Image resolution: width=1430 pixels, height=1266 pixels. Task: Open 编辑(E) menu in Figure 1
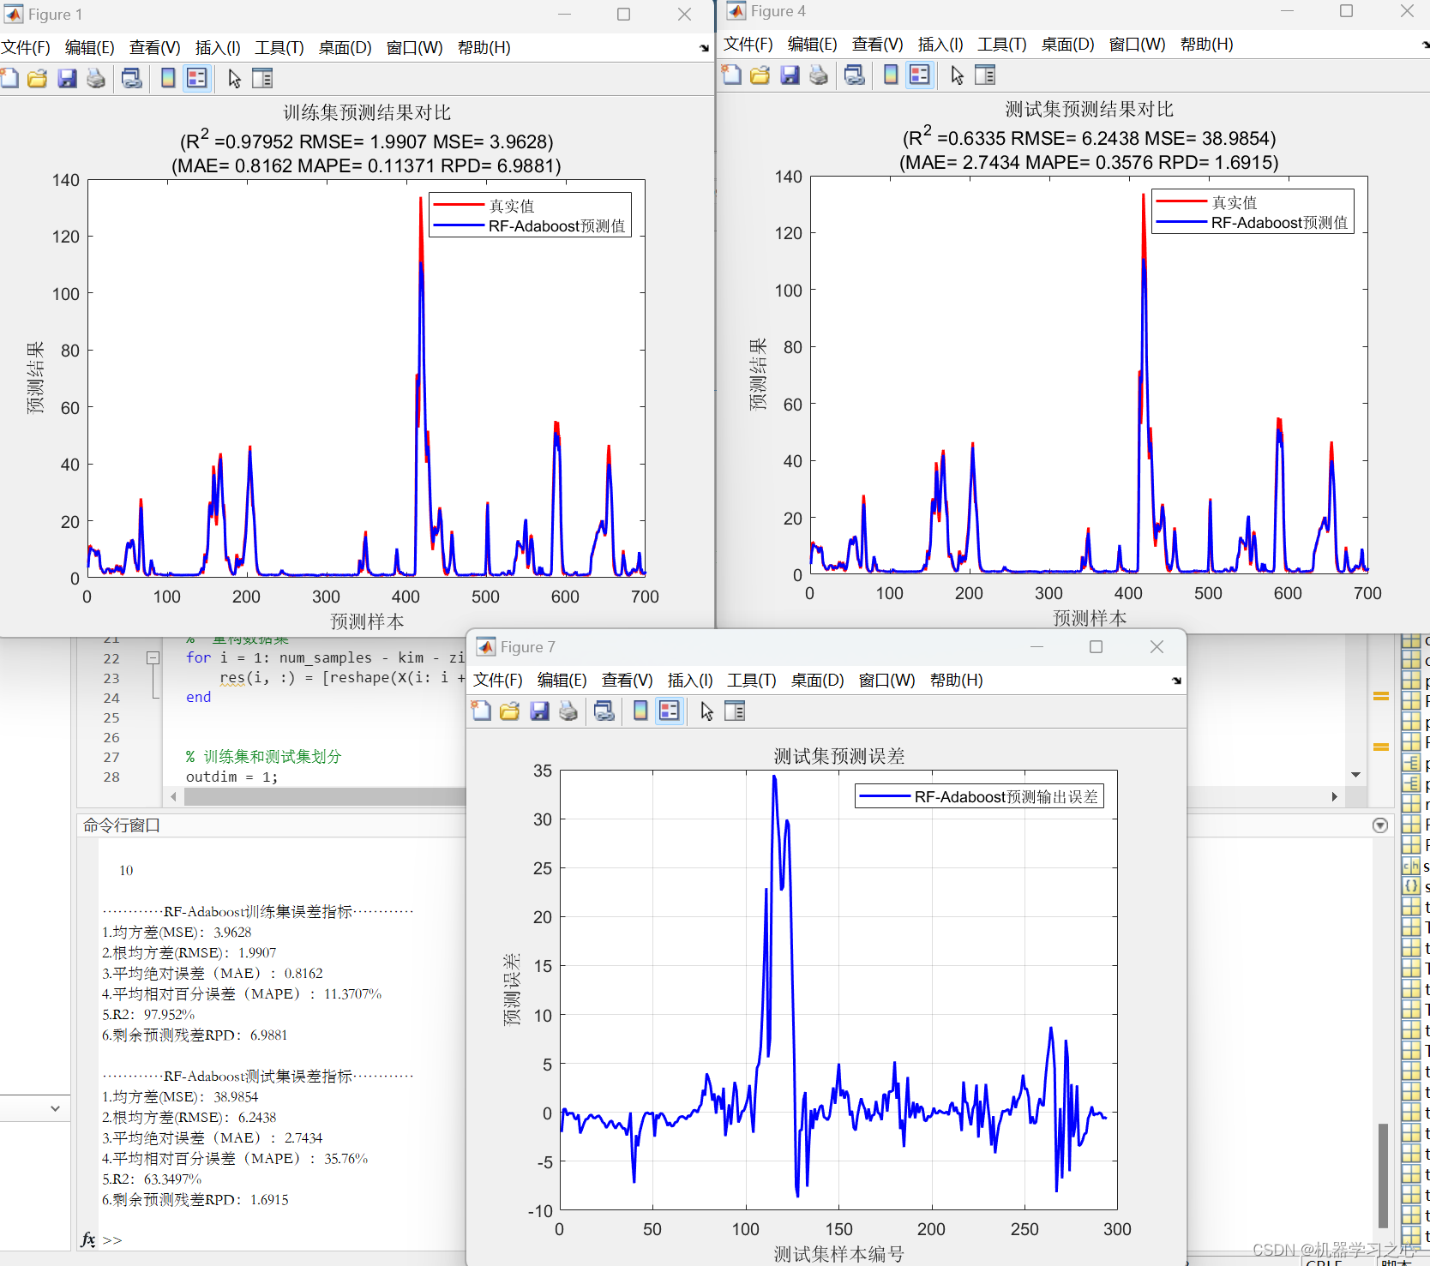click(90, 48)
